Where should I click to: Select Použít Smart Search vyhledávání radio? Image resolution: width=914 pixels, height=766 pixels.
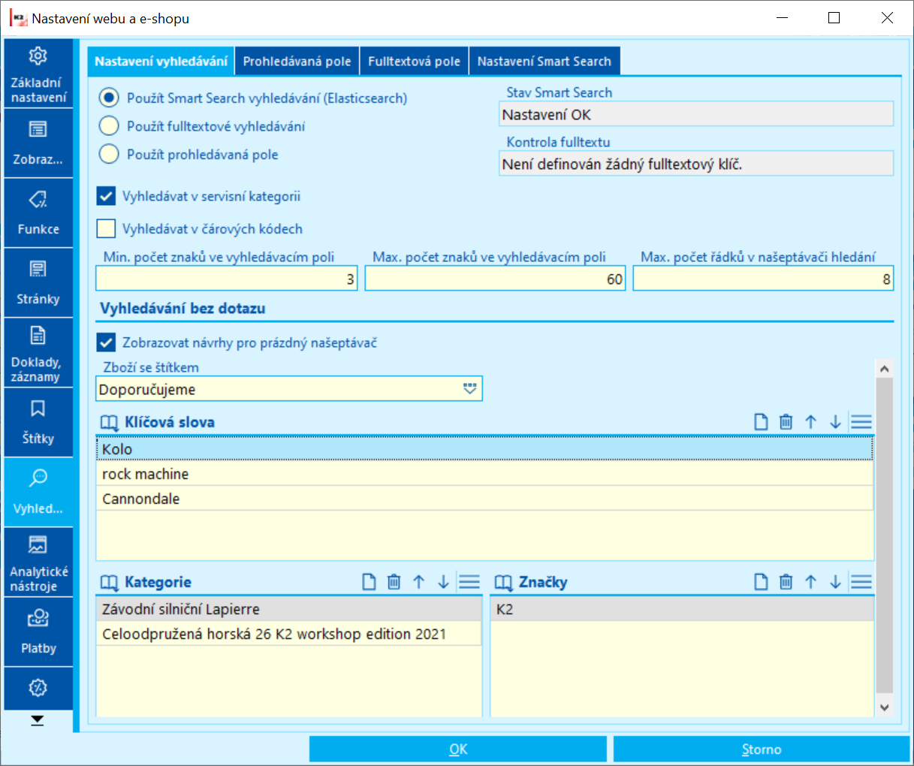coord(110,98)
